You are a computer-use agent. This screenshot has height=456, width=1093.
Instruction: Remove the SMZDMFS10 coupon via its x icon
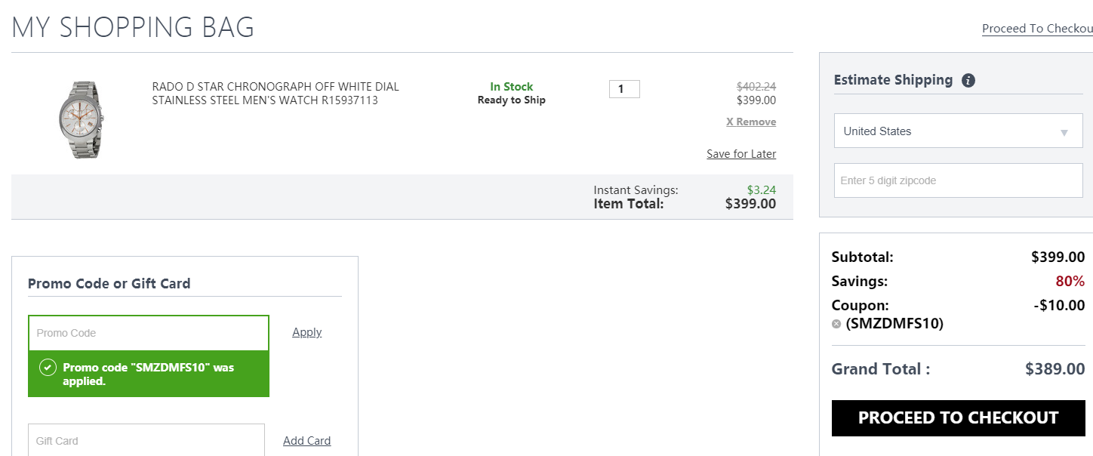pos(836,324)
